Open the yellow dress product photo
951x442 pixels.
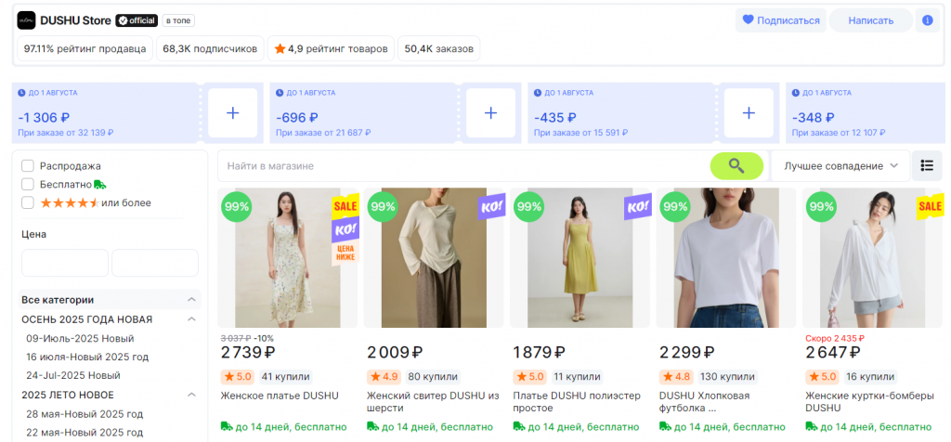(580, 258)
